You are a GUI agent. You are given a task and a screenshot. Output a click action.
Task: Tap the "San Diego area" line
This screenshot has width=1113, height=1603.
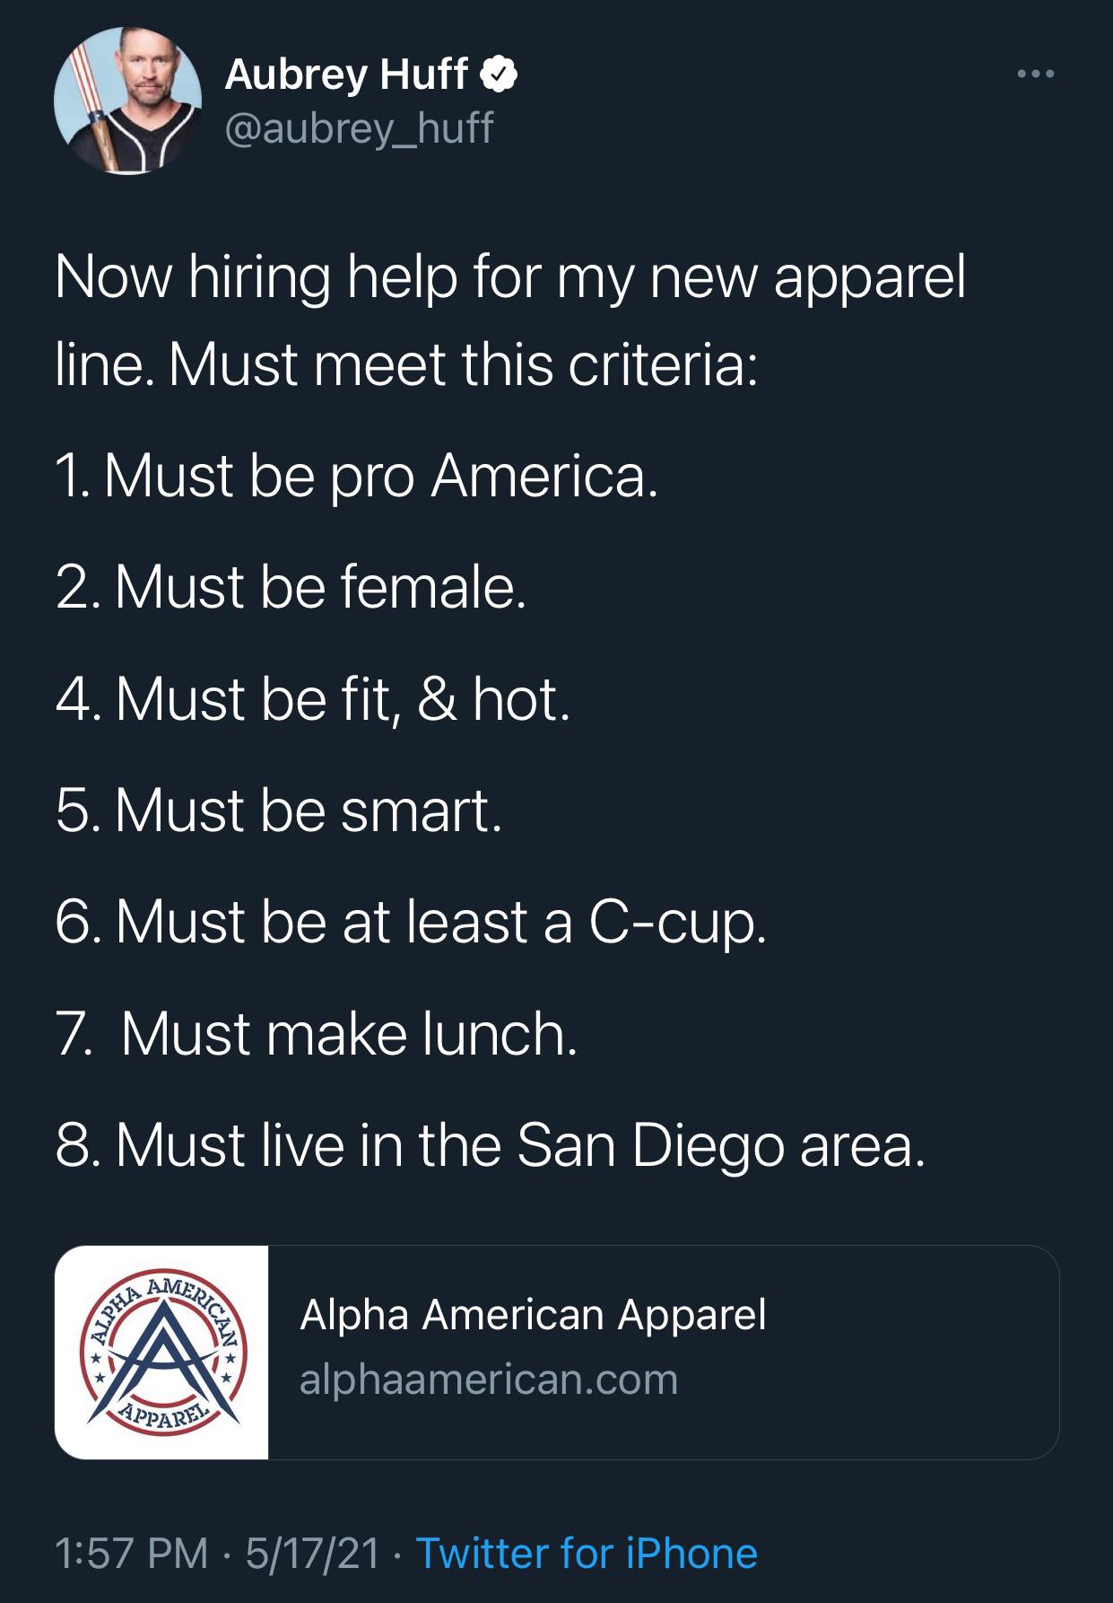490,1145
